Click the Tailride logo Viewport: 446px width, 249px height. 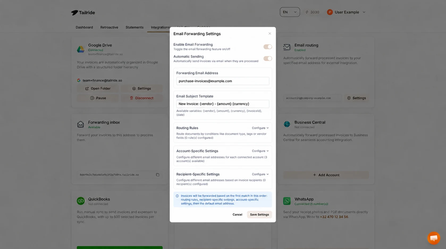coord(83,12)
